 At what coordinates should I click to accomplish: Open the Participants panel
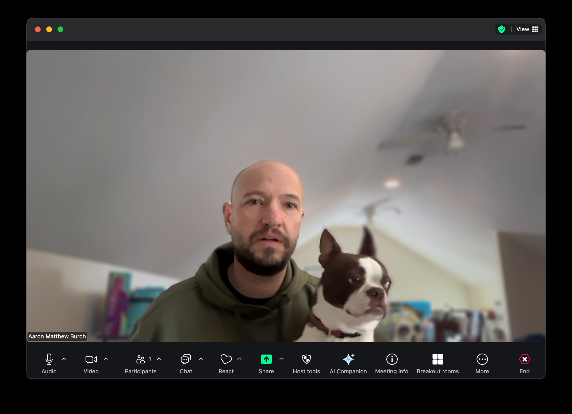click(x=140, y=363)
